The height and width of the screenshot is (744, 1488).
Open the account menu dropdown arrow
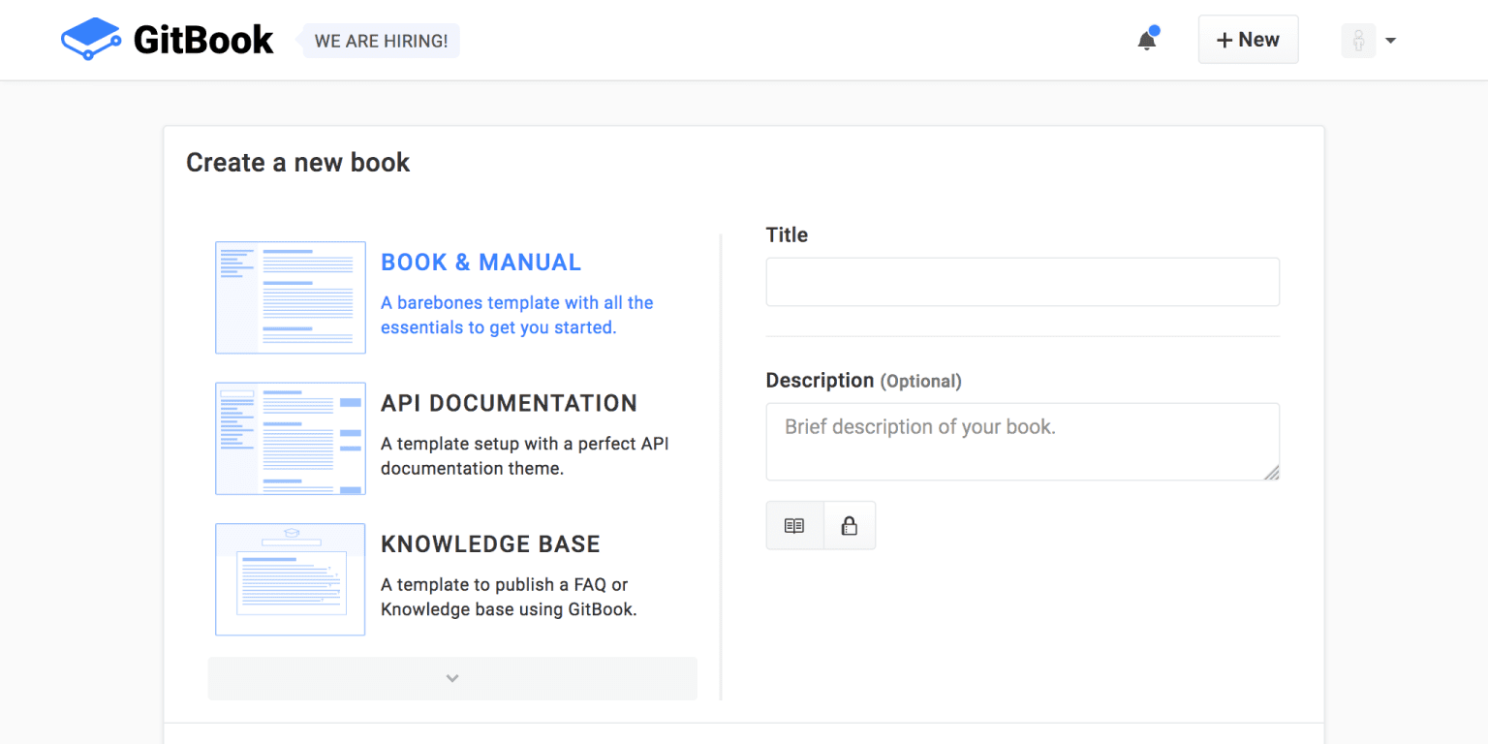click(1391, 41)
